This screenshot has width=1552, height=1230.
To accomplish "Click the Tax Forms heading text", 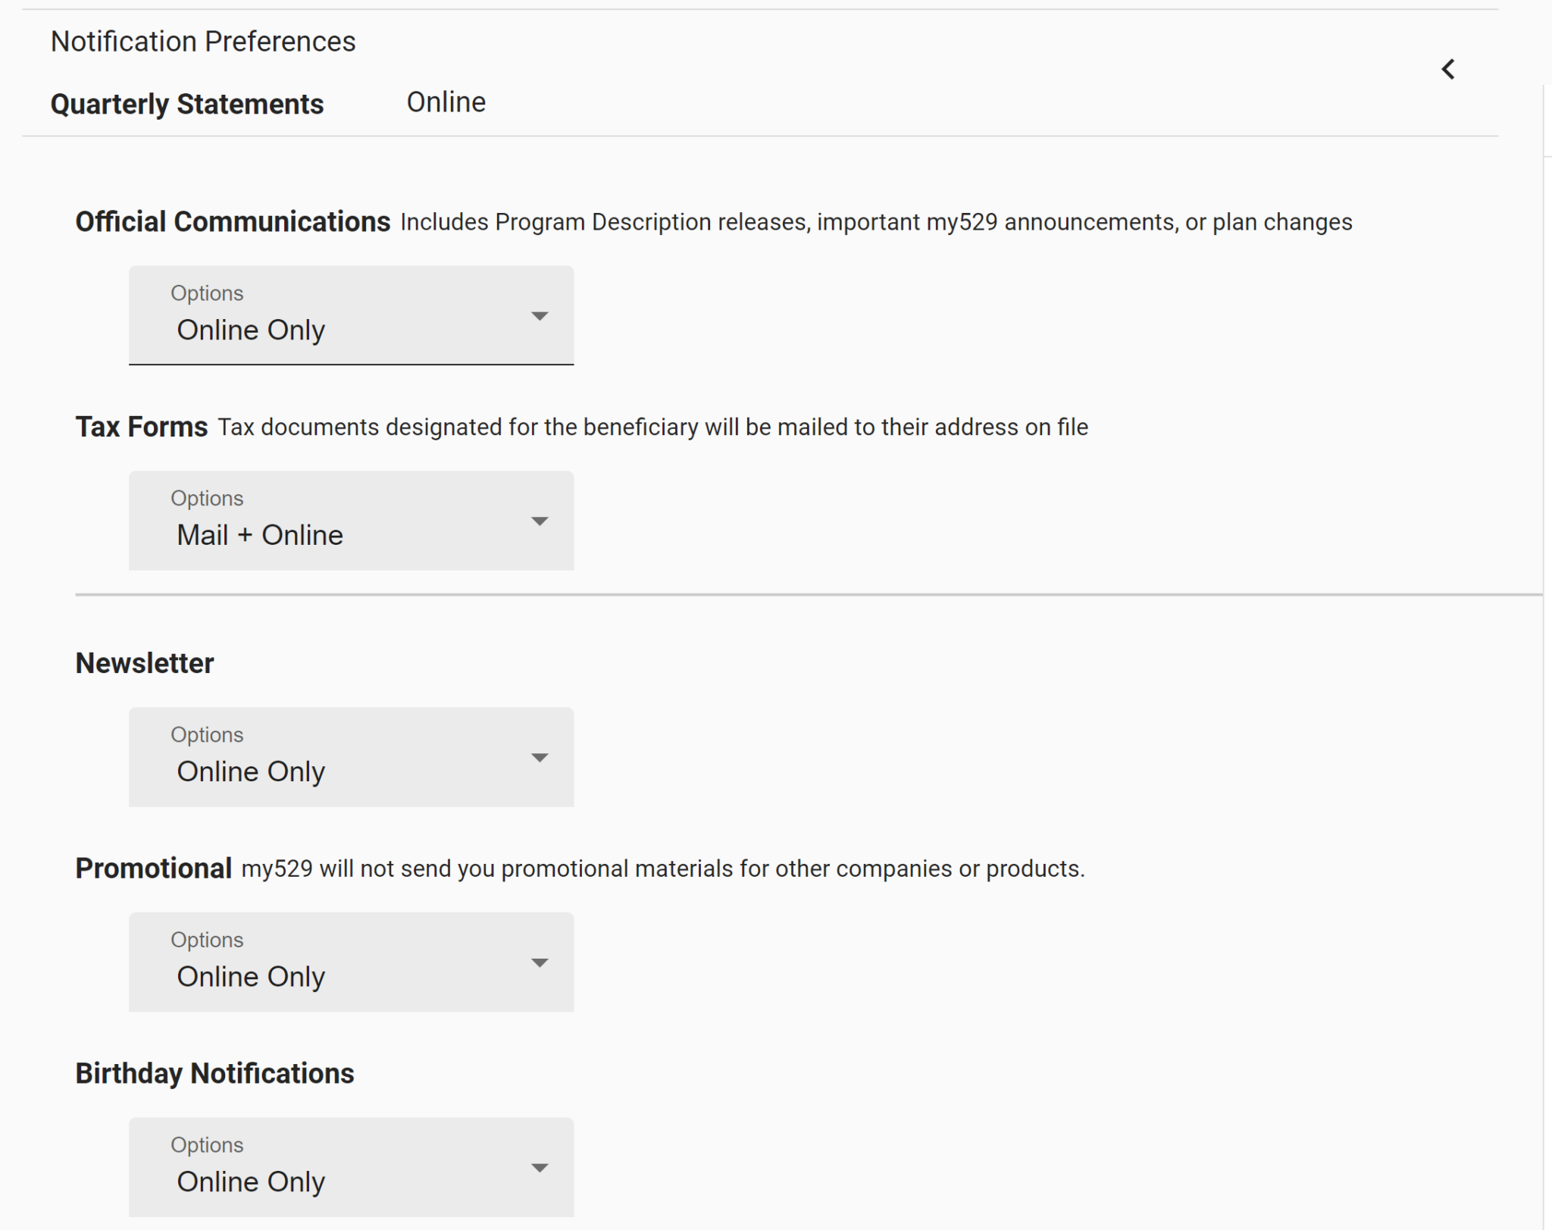I will point(141,427).
